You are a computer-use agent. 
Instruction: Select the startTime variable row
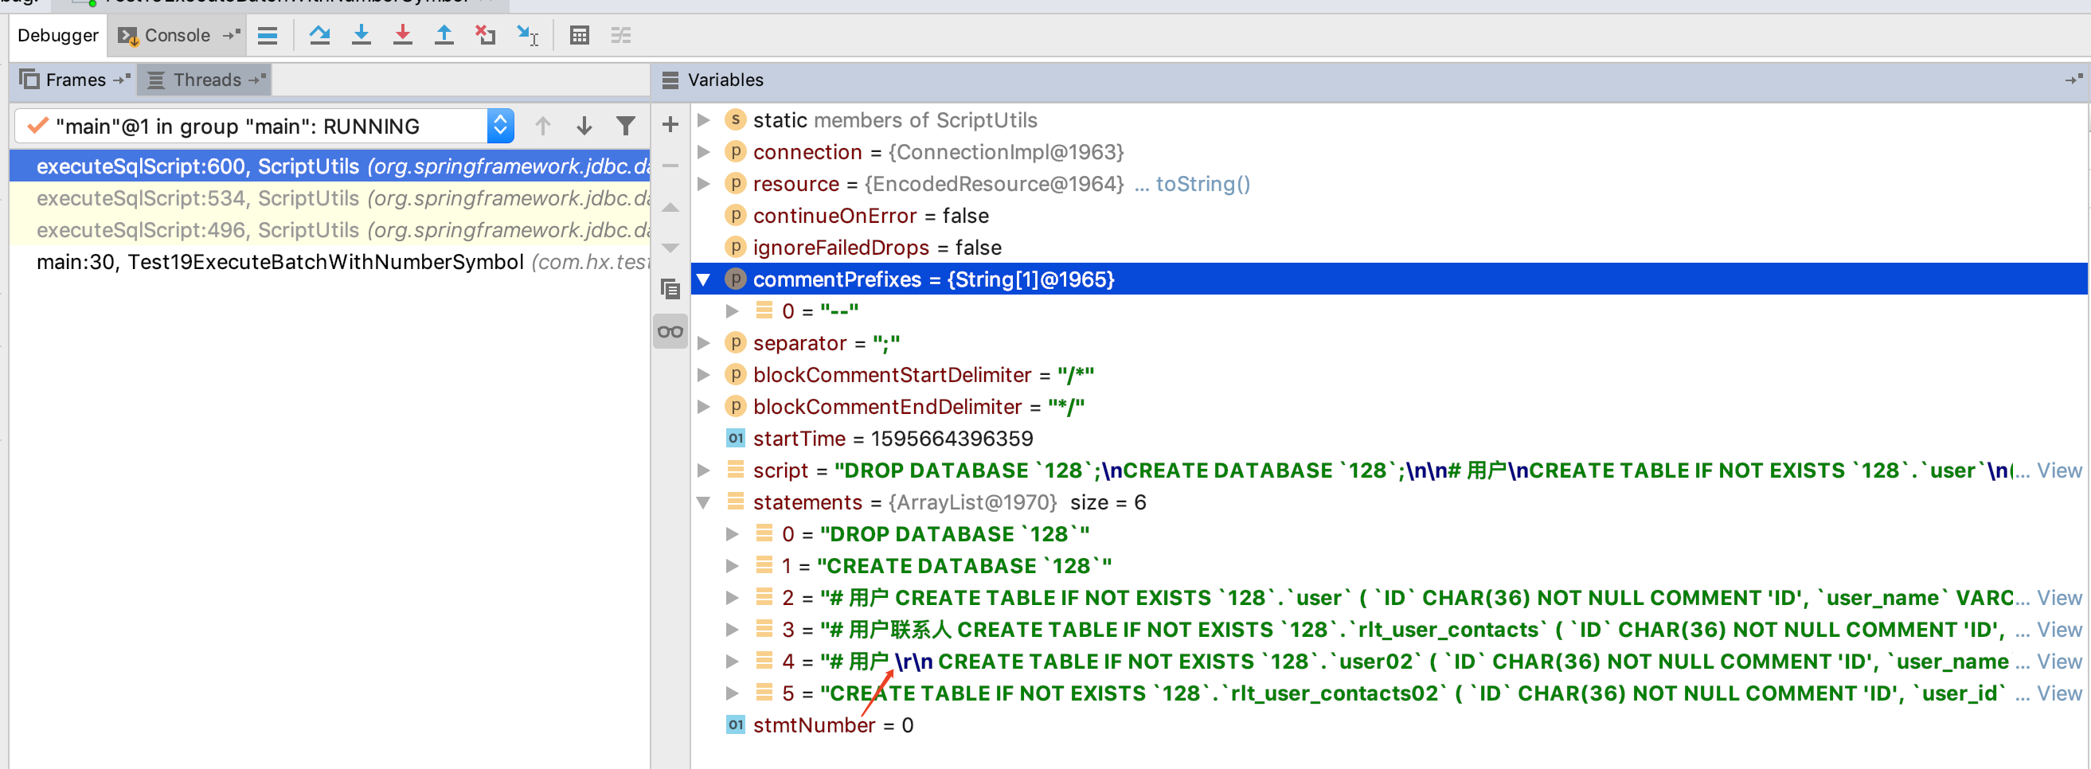pyautogui.click(x=1389, y=438)
